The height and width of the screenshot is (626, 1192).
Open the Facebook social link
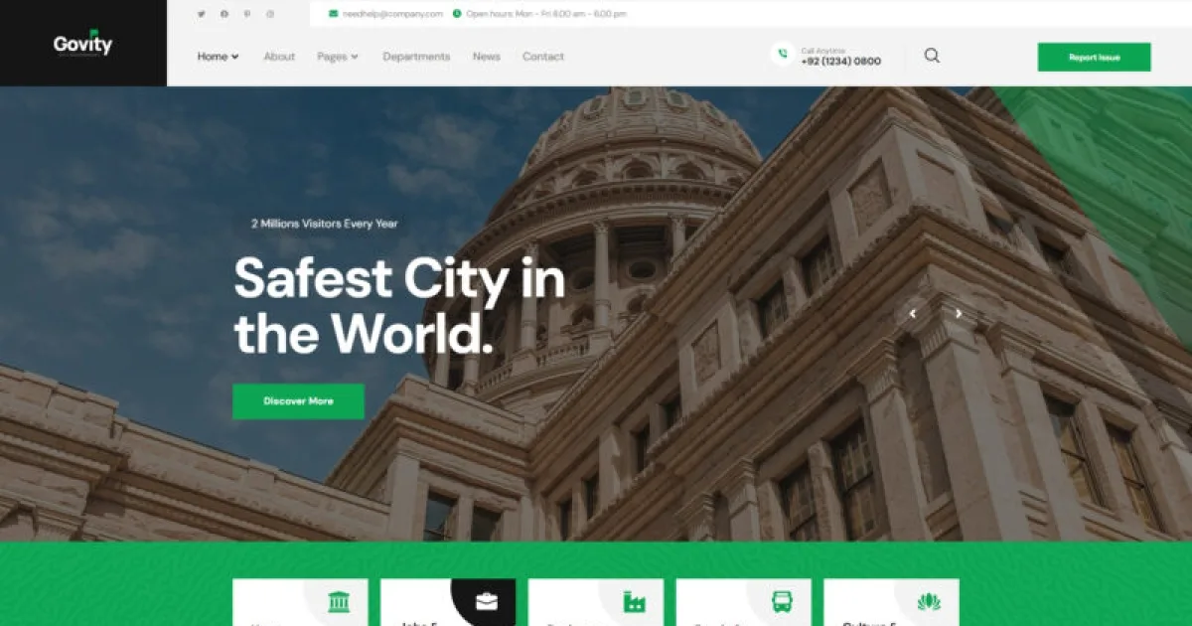click(x=224, y=14)
